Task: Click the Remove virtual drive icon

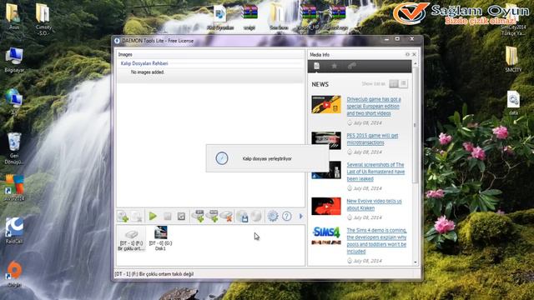Action: [x=226, y=217]
